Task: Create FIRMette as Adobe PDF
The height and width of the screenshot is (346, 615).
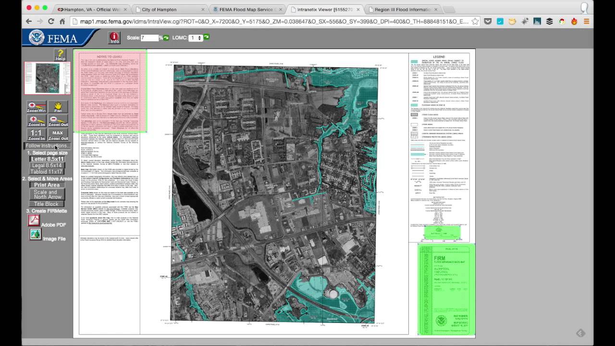Action: point(34,221)
